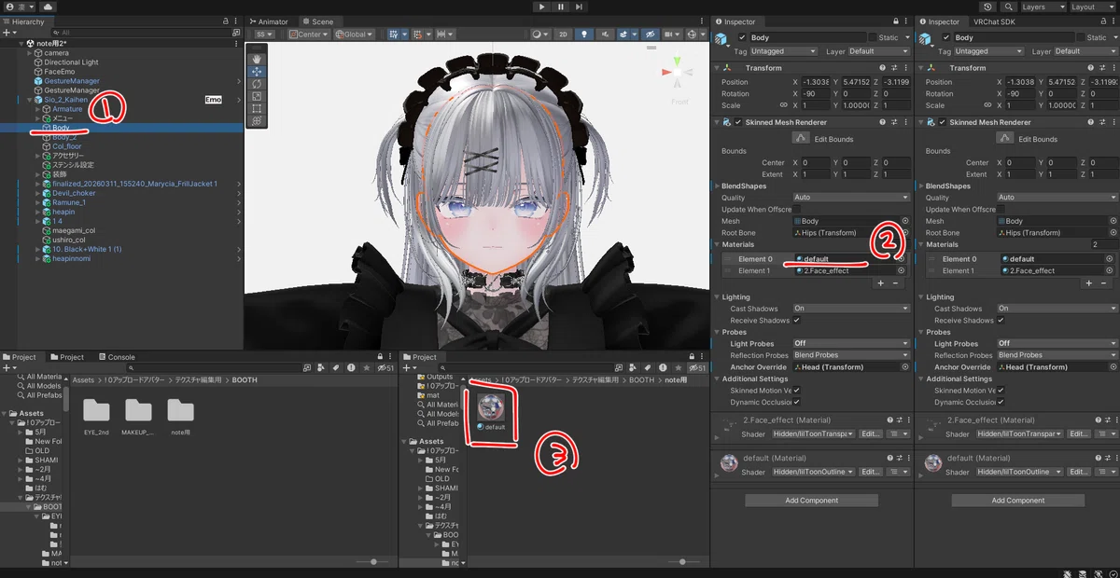
Task: Switch to the Console tab
Action: [117, 357]
